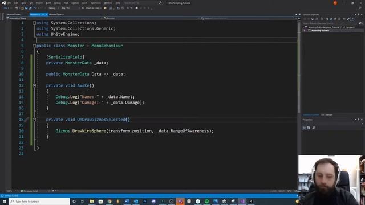Open the Git menu
Viewport: 365px width, 205px height.
pos(31,3)
